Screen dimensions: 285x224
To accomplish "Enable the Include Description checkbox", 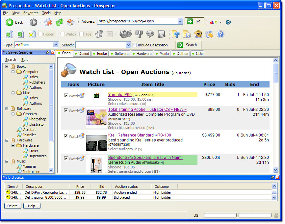I will click(135, 45).
